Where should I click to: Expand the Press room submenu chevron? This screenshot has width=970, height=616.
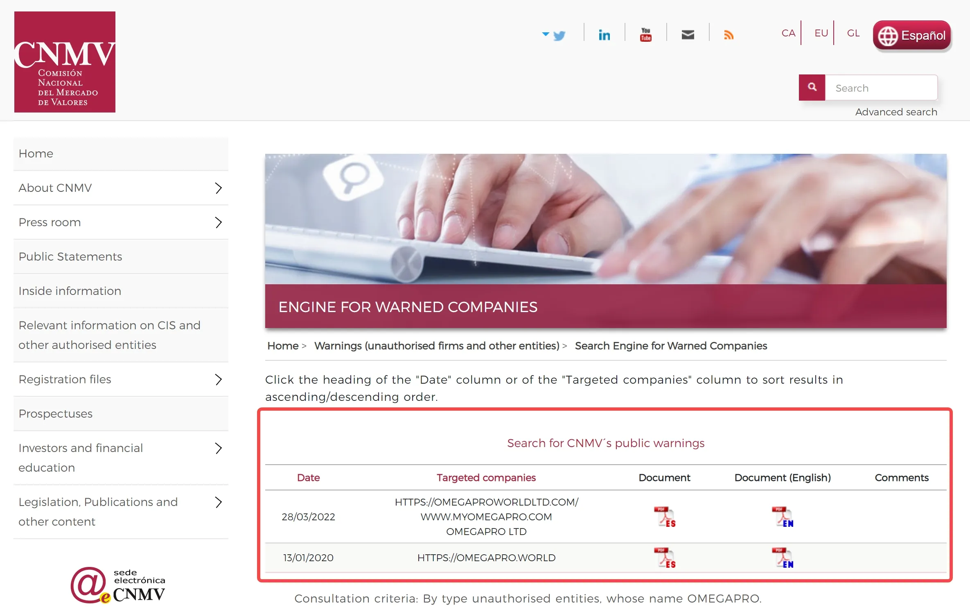[219, 222]
